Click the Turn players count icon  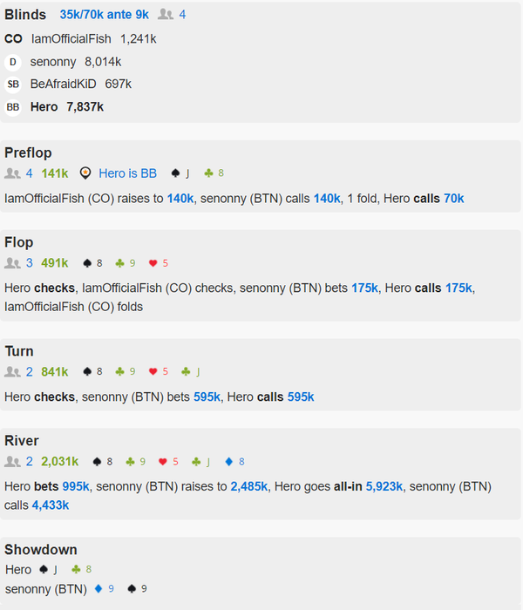tap(12, 372)
